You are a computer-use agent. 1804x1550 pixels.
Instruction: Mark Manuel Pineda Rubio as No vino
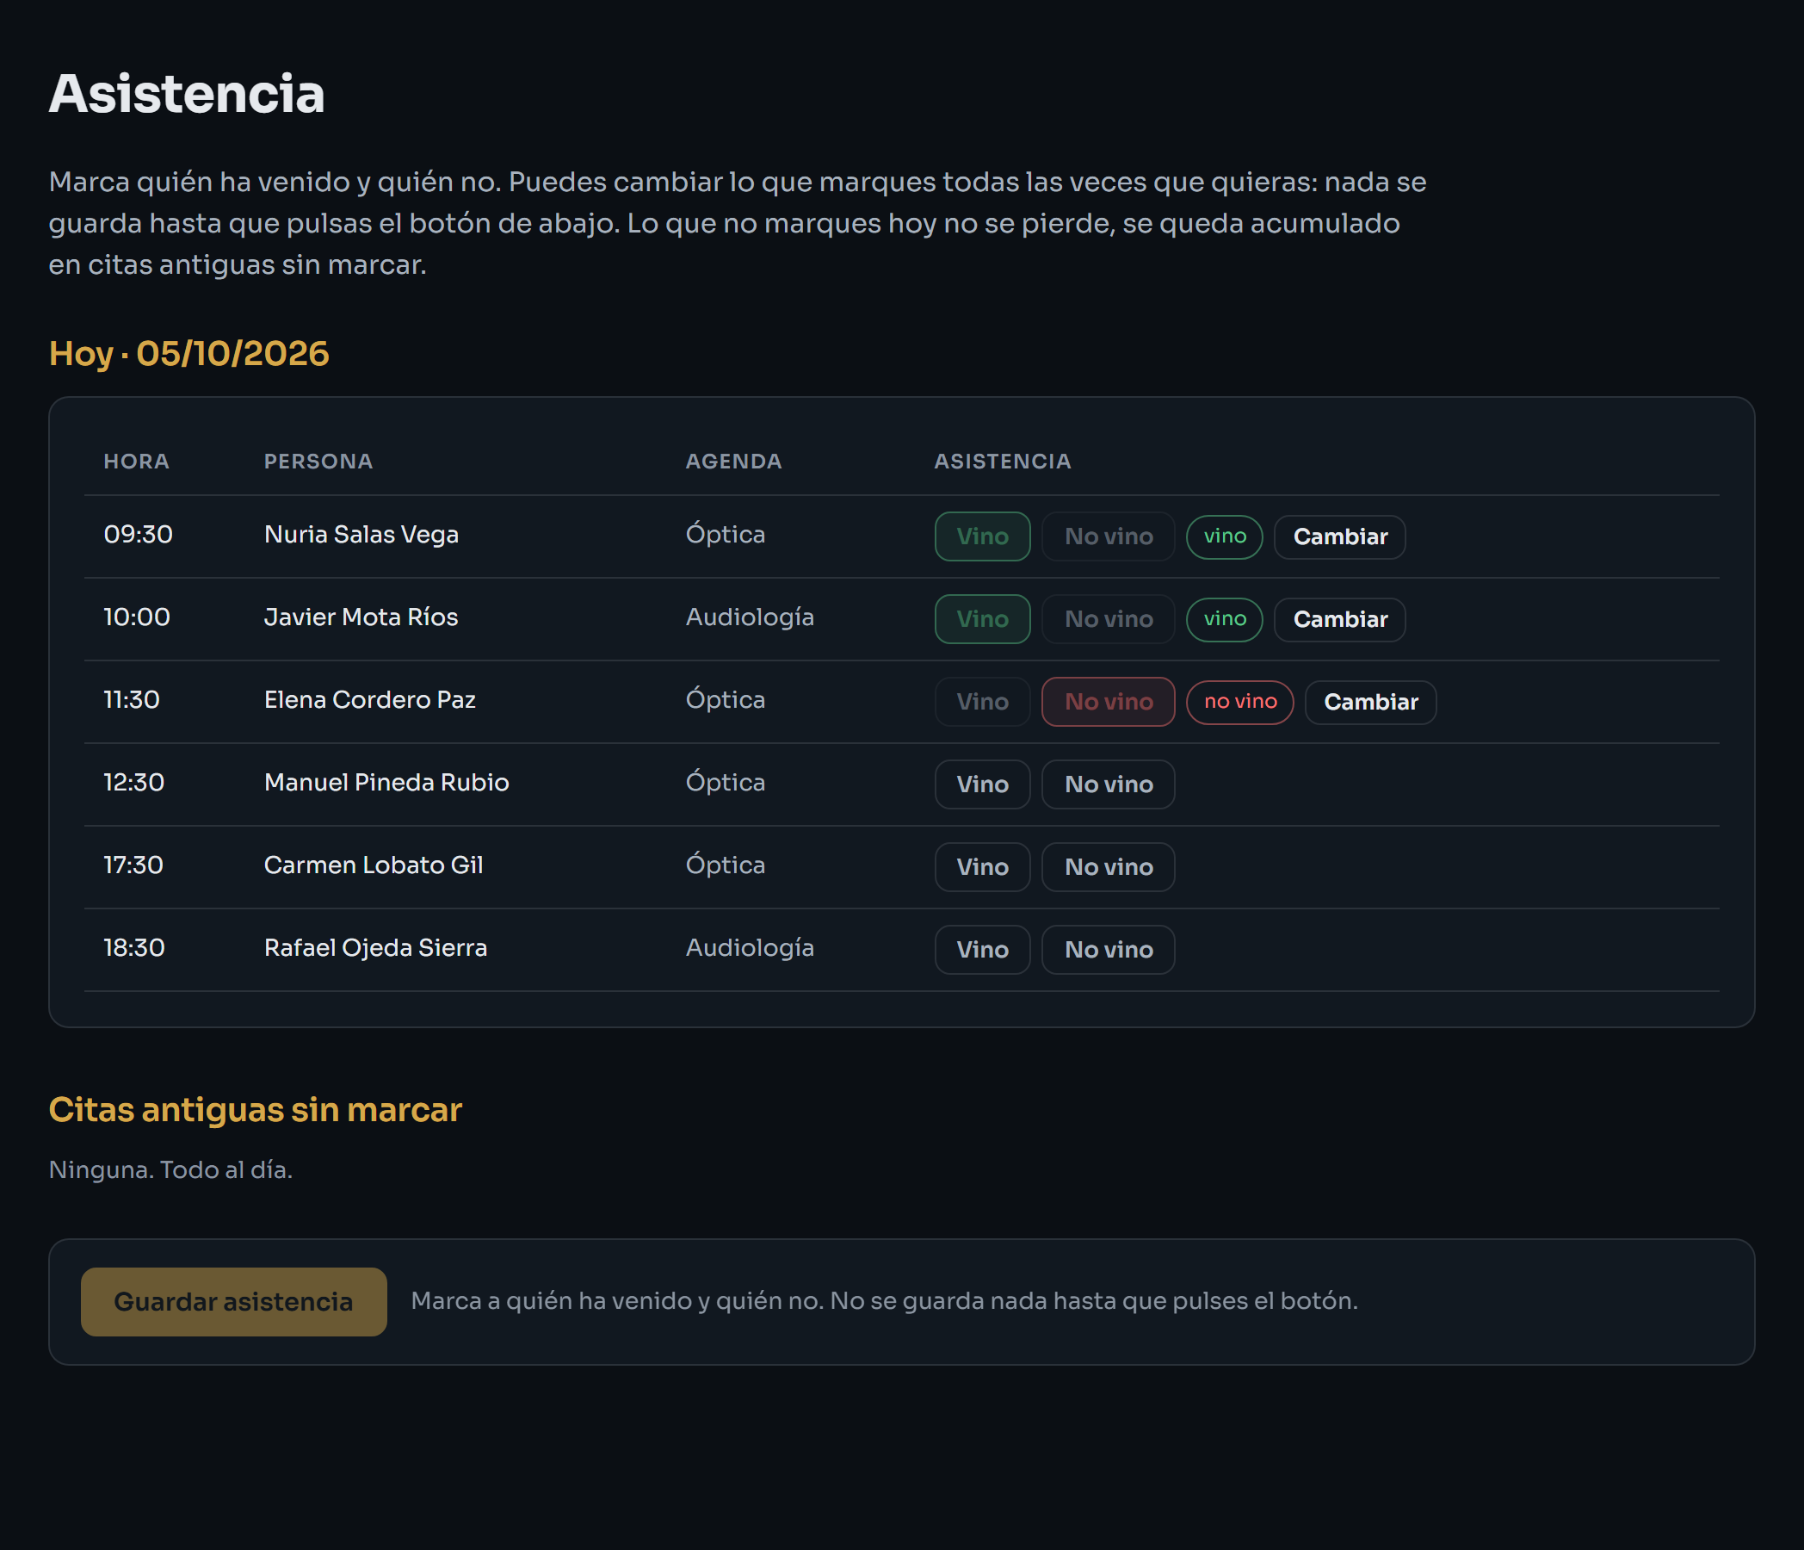point(1108,784)
